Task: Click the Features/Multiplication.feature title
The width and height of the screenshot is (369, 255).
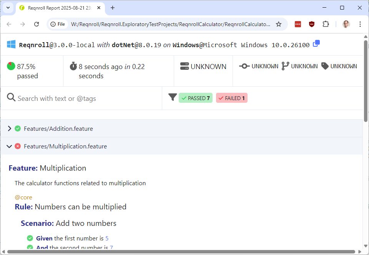Action: 65,146
